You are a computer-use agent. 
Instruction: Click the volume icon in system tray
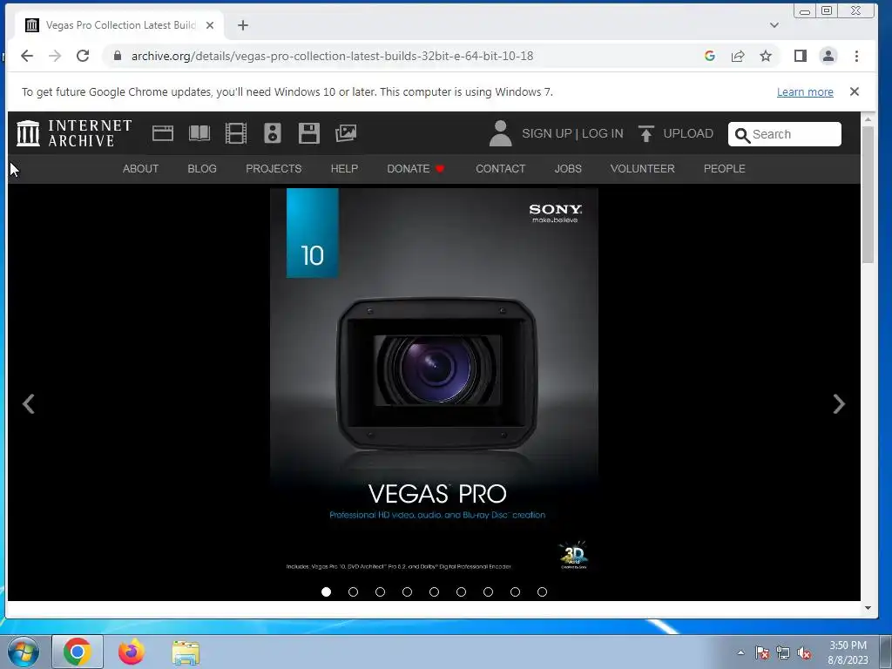pyautogui.click(x=804, y=653)
